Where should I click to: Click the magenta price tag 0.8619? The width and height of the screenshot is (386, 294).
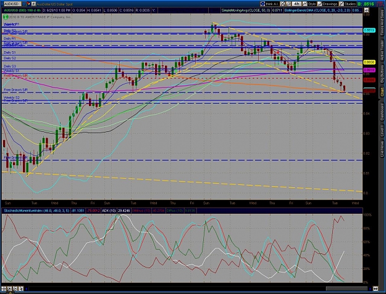tap(369, 70)
